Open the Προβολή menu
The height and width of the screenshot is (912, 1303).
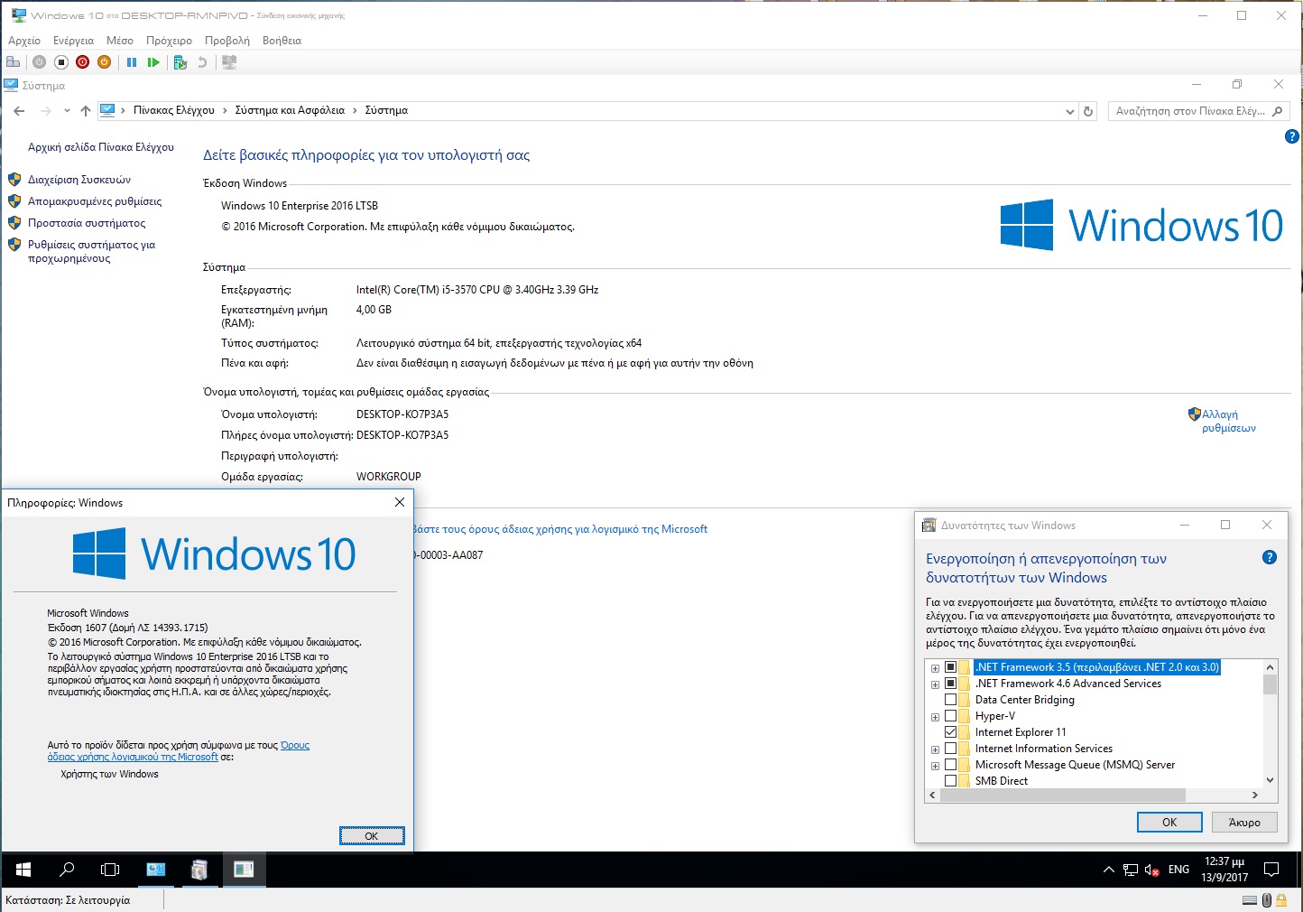tap(226, 41)
